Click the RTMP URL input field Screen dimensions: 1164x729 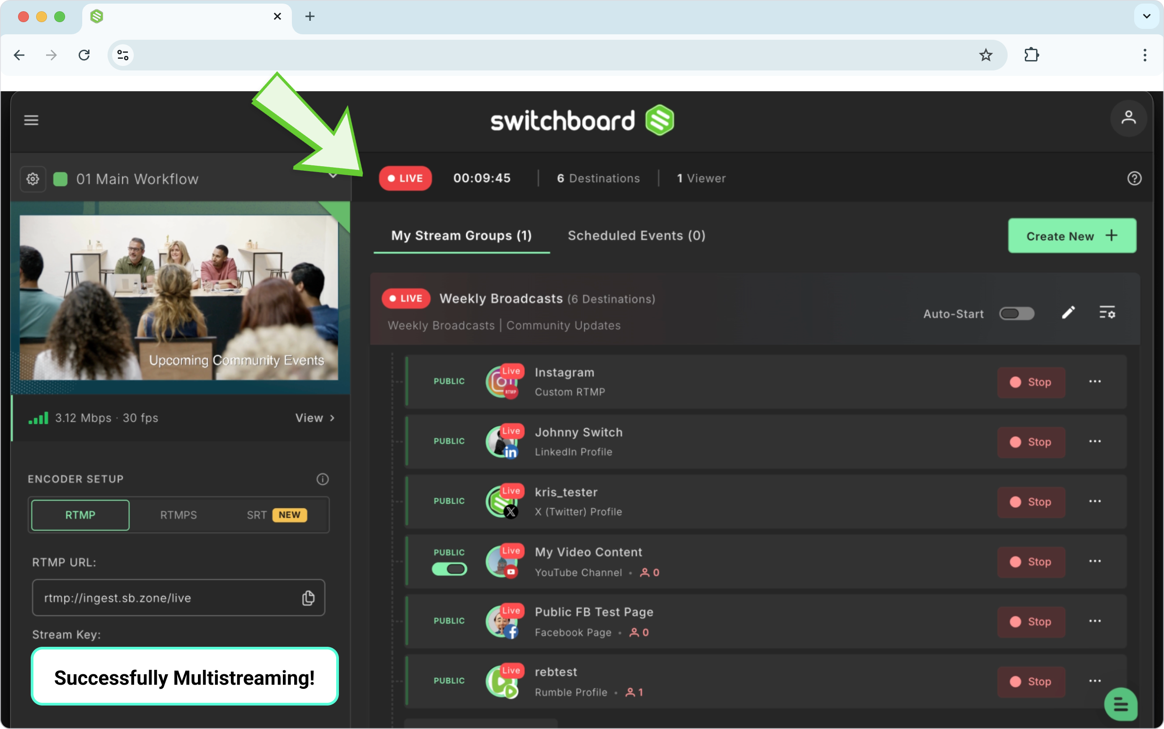click(x=178, y=598)
